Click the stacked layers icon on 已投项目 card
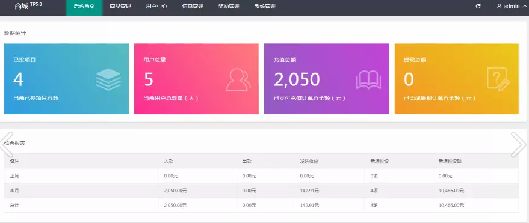Image resolution: width=529 pixels, height=223 pixels. point(108,79)
